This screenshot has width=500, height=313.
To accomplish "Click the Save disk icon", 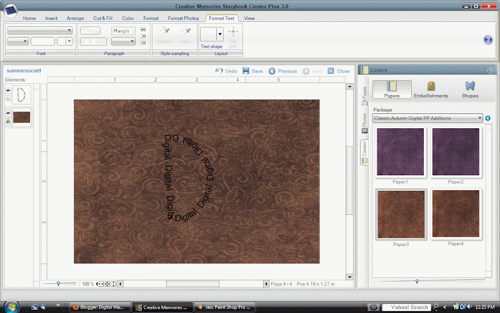I will point(246,71).
